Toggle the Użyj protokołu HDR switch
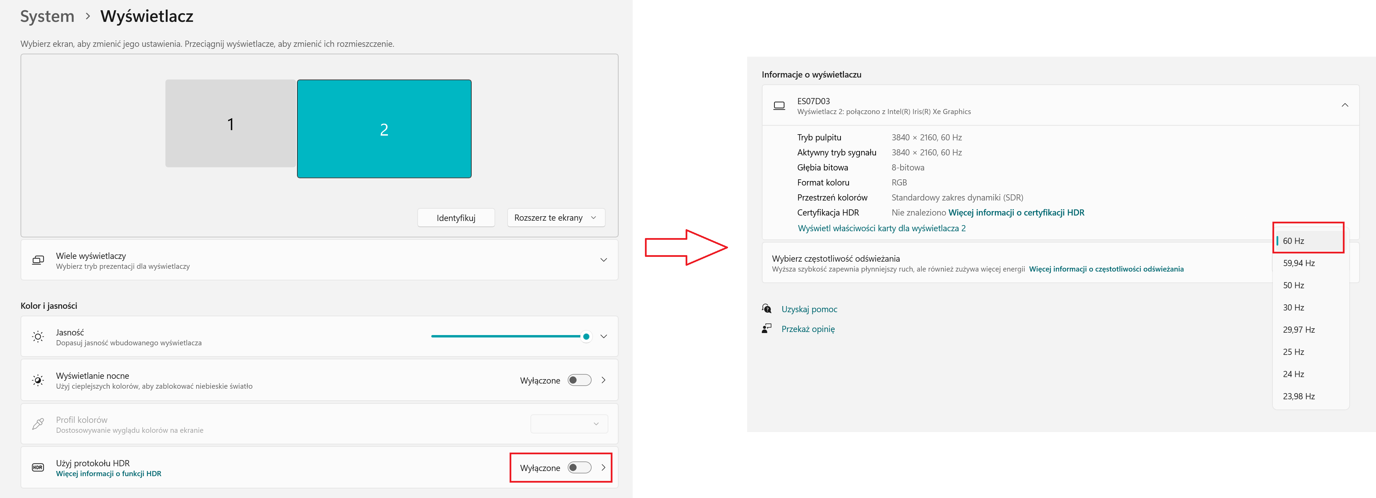1376x498 pixels. pyautogui.click(x=579, y=468)
